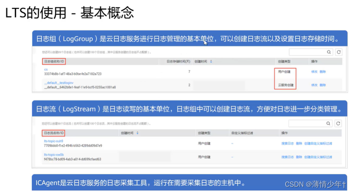Select the ID 33374b8b-1af7-48a3-b0be-fe2a7182a723
The height and width of the screenshot is (192, 352).
[73, 74]
